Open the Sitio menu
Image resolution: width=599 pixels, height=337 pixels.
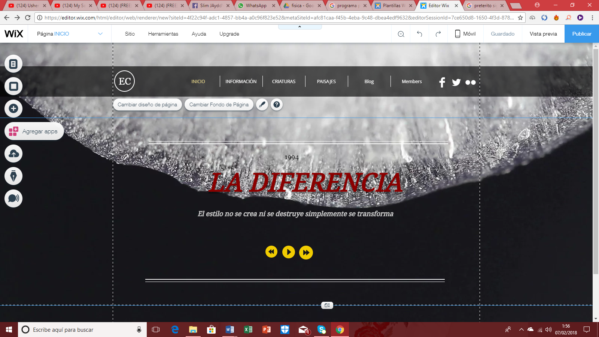click(130, 34)
